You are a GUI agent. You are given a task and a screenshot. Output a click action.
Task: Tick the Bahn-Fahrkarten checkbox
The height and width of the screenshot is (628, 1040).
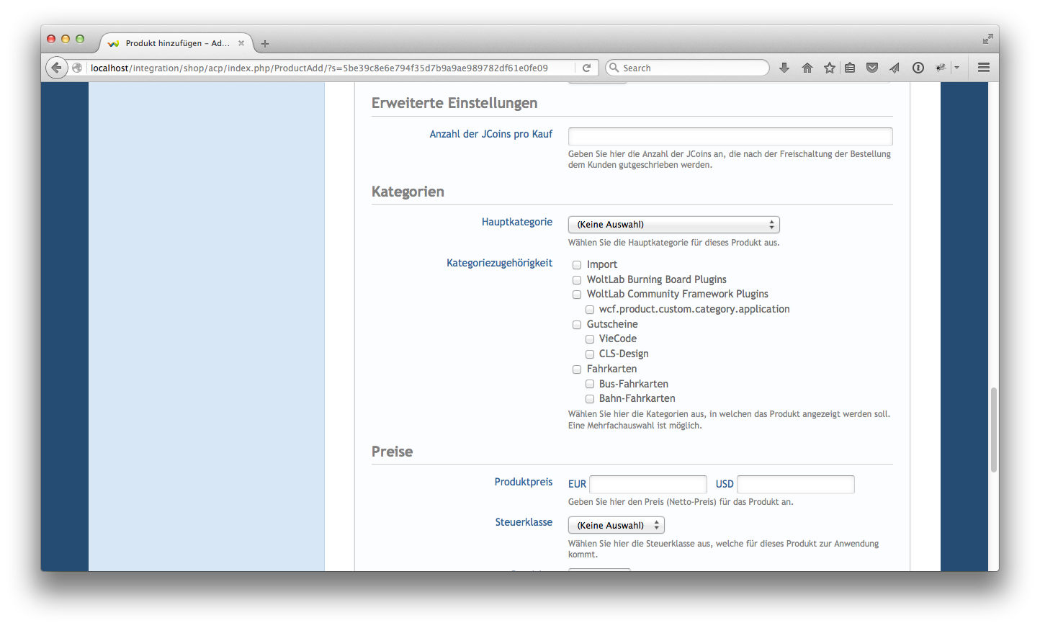(590, 399)
